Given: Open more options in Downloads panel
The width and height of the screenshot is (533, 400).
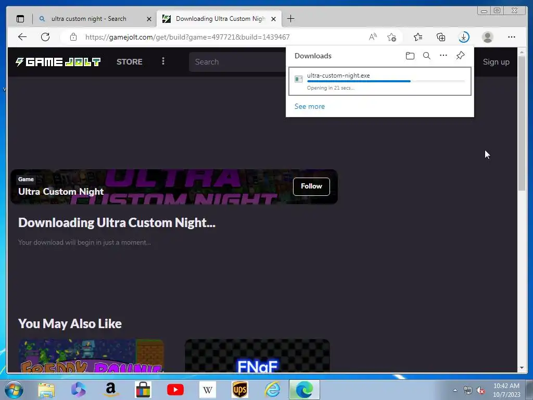Looking at the screenshot, I should (x=443, y=55).
